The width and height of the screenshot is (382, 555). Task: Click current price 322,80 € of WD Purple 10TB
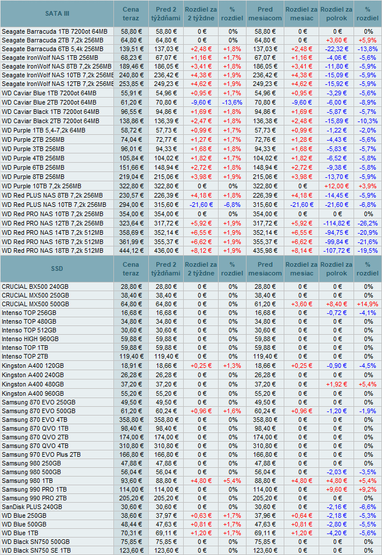point(131,186)
